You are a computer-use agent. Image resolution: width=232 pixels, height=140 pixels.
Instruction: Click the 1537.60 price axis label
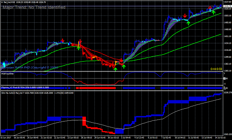pyautogui.click(x=228, y=2)
